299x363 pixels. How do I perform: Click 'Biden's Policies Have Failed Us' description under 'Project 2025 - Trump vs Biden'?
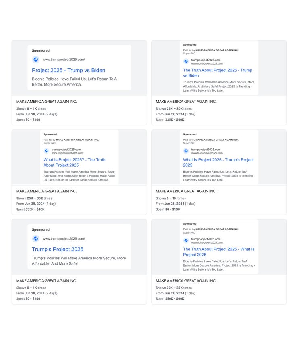(74, 82)
